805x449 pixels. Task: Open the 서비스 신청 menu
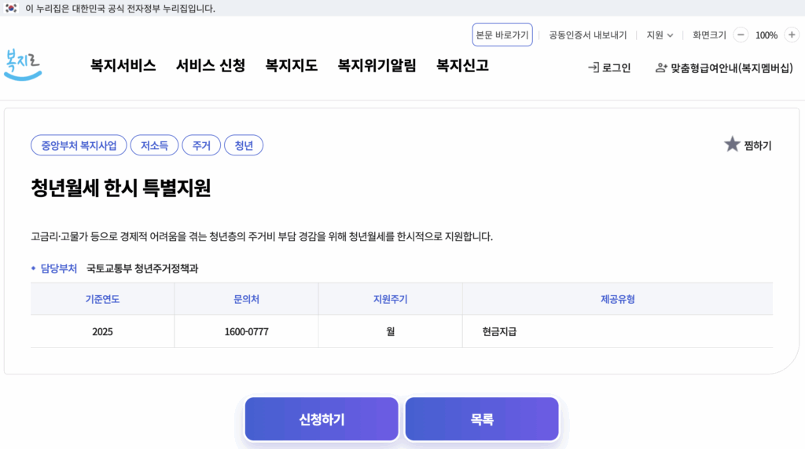[x=211, y=66]
